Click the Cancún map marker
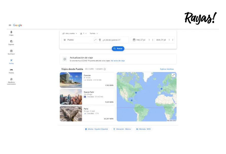226x154 pixels. click(x=131, y=100)
